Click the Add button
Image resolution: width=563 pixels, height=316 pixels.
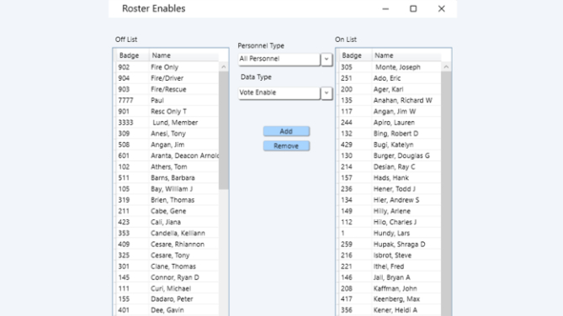pyautogui.click(x=286, y=131)
